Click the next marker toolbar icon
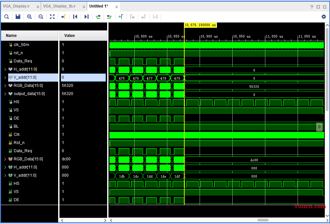 [x=143, y=17]
